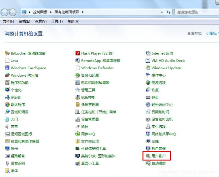Open the 用户帐户 icon
The image size is (219, 177).
coord(148,156)
